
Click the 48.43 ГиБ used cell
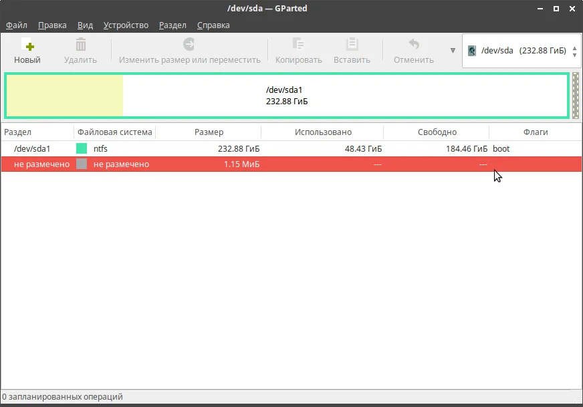pos(363,148)
